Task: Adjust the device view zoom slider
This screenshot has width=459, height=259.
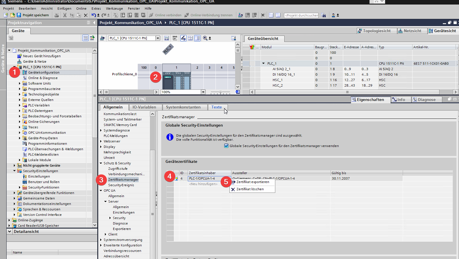Action: [220, 92]
